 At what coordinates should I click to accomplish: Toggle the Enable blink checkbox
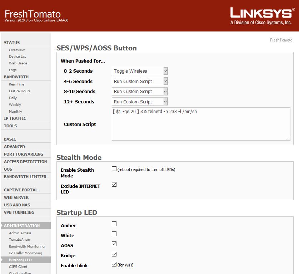pos(114,264)
